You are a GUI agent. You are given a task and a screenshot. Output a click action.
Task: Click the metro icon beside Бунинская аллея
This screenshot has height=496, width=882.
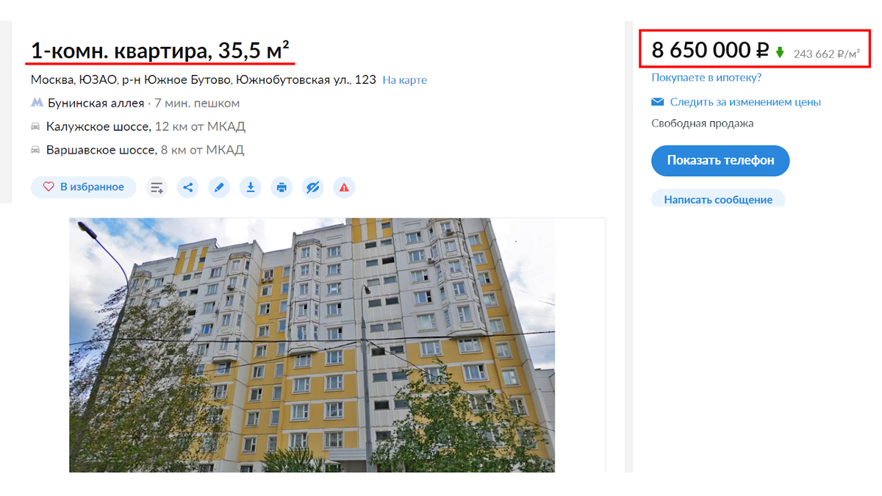(x=36, y=103)
